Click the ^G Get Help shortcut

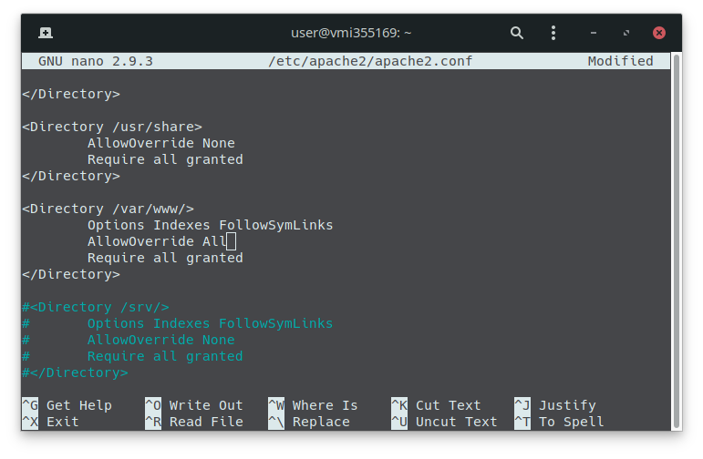[x=67, y=405]
